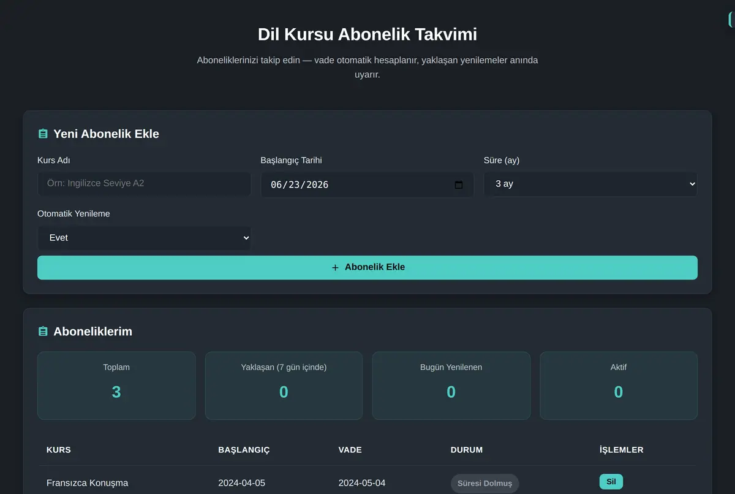Select the Aktif stat card
Screen dimensions: 735x494
point(619,386)
